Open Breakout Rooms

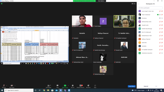(x=80, y=86)
